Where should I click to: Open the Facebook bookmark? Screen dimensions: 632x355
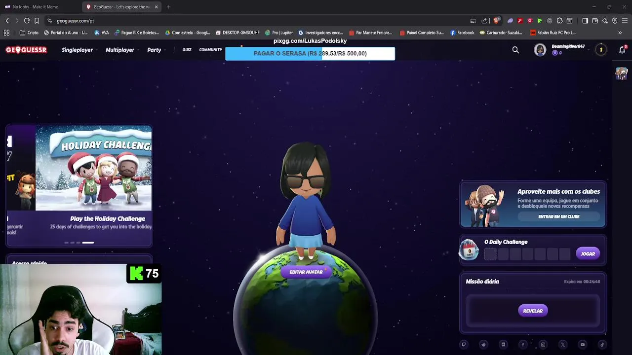coord(462,33)
